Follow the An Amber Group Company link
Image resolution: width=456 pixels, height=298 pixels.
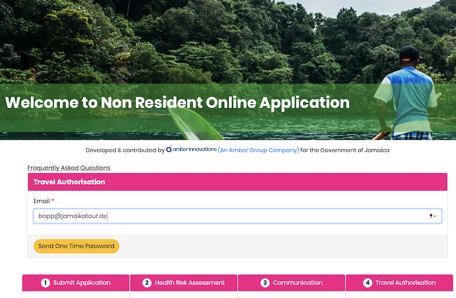click(x=258, y=150)
